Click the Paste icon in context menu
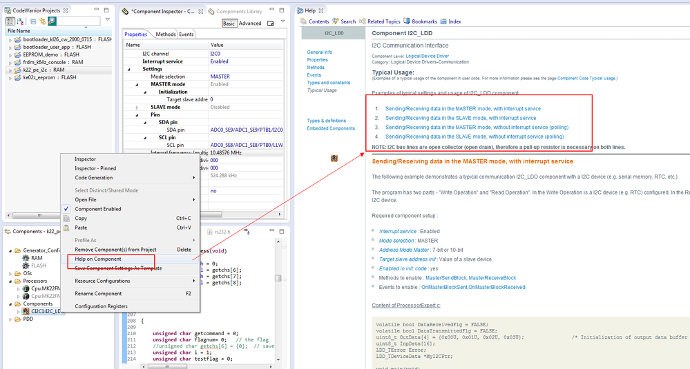Image resolution: width=690 pixels, height=369 pixels. click(66, 228)
